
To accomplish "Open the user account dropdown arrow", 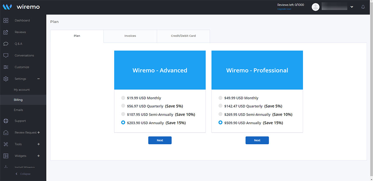I will point(352,7).
